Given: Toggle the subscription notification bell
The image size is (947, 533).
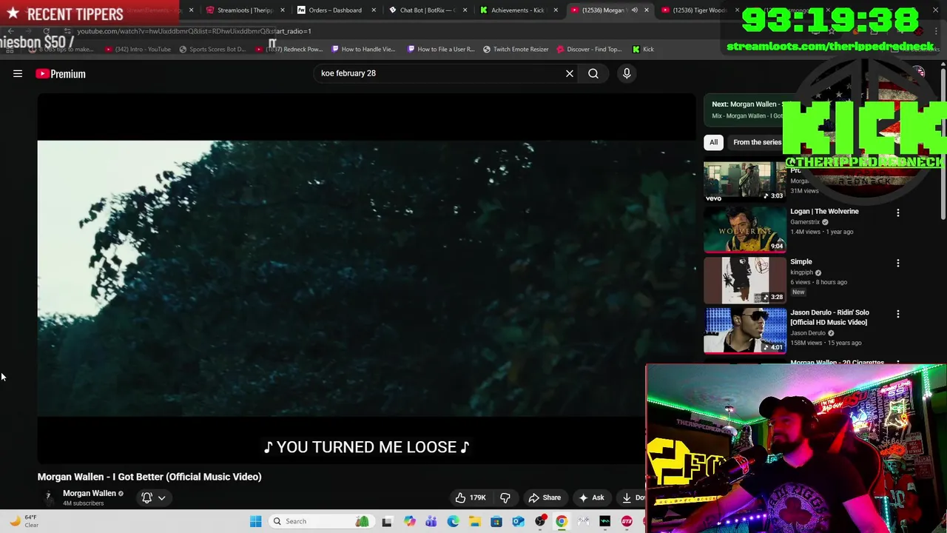Looking at the screenshot, I should tap(147, 497).
